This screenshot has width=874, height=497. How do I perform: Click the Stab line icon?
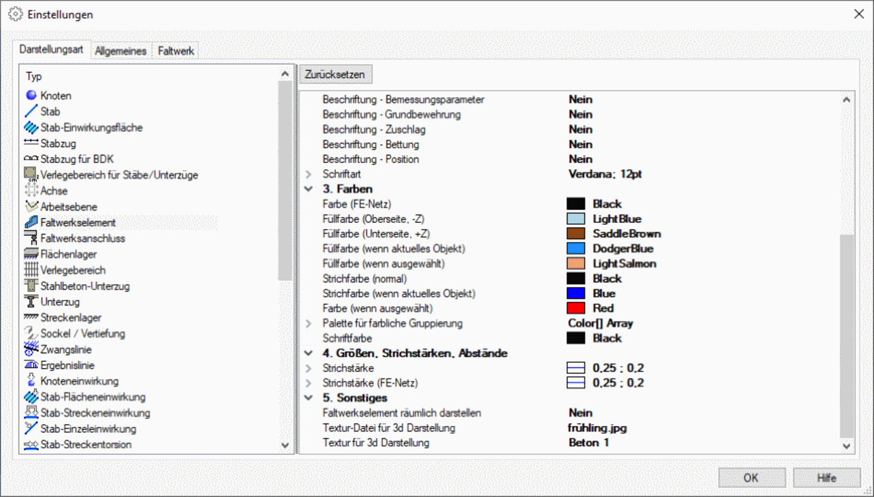(31, 111)
